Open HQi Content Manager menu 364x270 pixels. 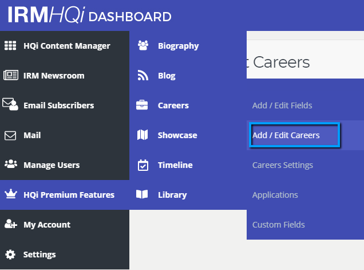(x=67, y=46)
